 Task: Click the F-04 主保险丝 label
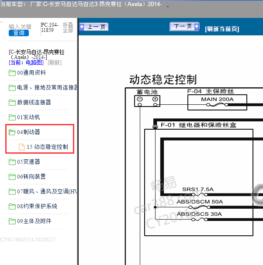pos(211,91)
